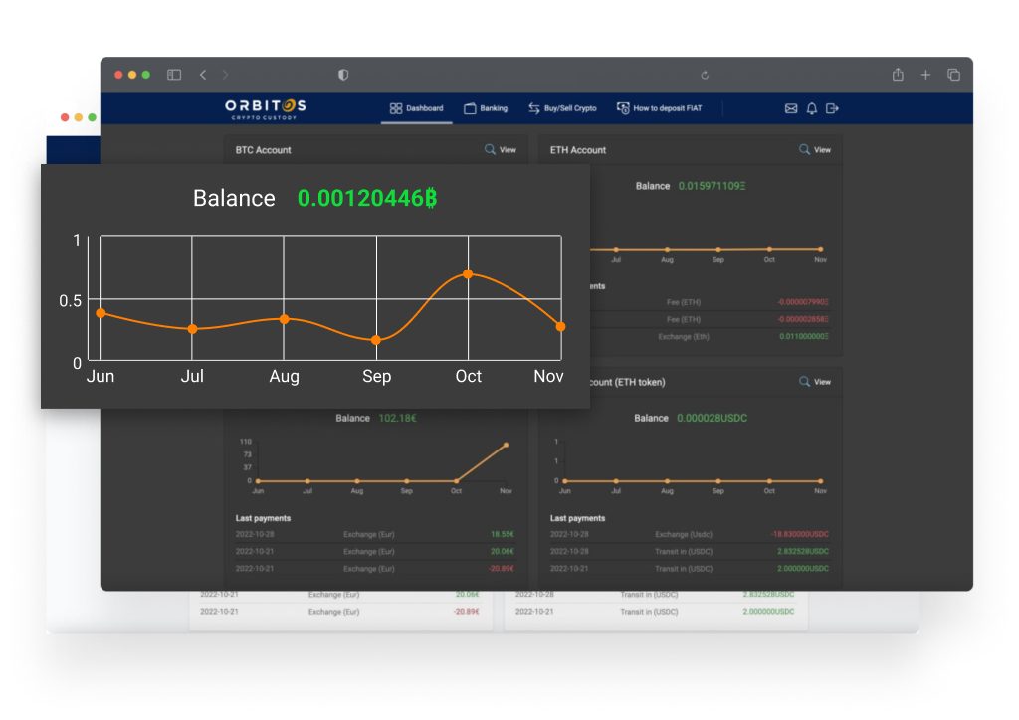1019x720 pixels.
Task: Switch to the Banking tab
Action: pos(486,108)
